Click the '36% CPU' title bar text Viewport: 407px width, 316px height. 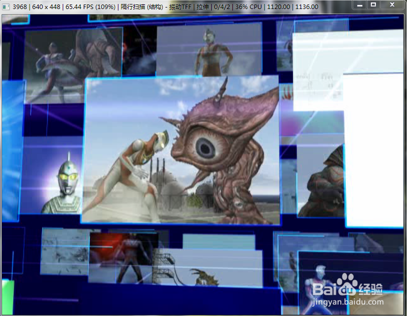[x=248, y=7]
